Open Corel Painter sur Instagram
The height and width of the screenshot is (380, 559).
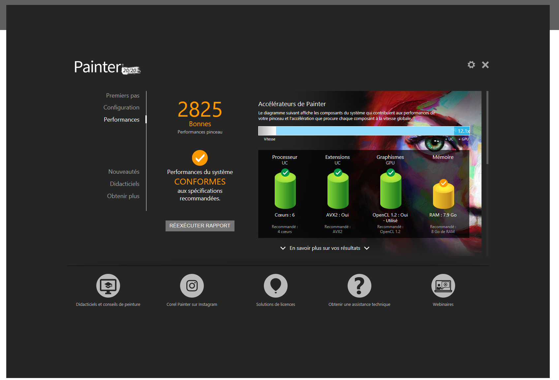[192, 285]
